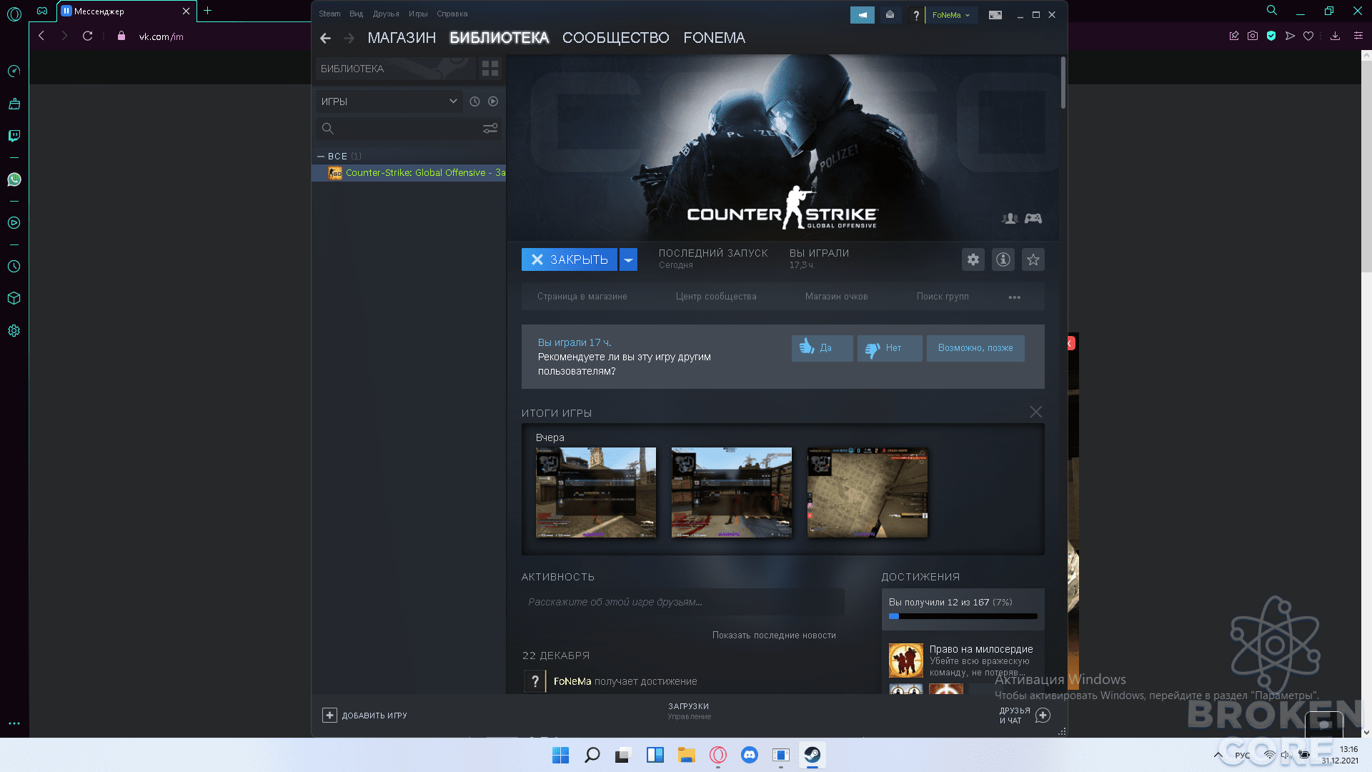
Task: Toggle sort by recent activity clock icon
Action: (474, 102)
